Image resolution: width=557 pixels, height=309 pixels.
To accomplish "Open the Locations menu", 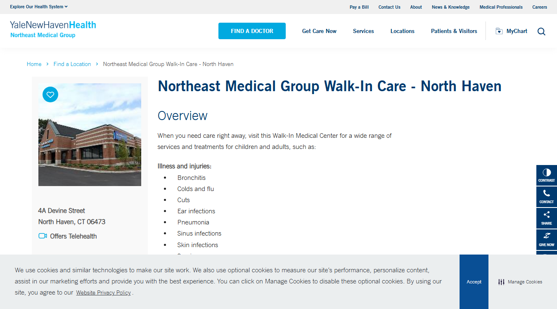I will coord(403,31).
